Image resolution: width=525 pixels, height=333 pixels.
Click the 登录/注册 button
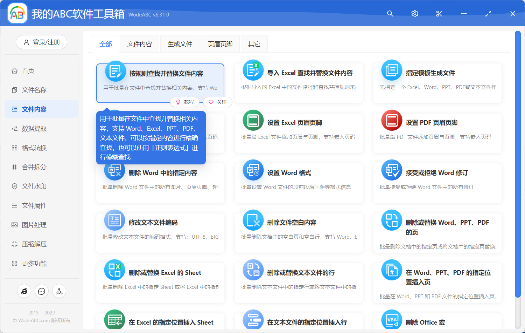click(x=41, y=42)
